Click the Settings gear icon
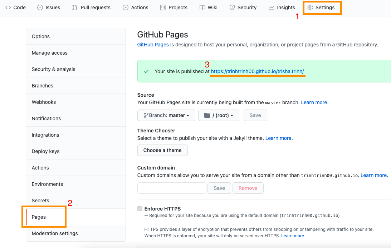 pos(310,7)
